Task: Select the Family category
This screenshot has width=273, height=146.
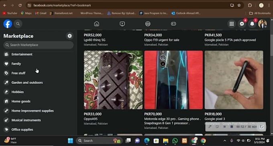Action: coord(39,64)
